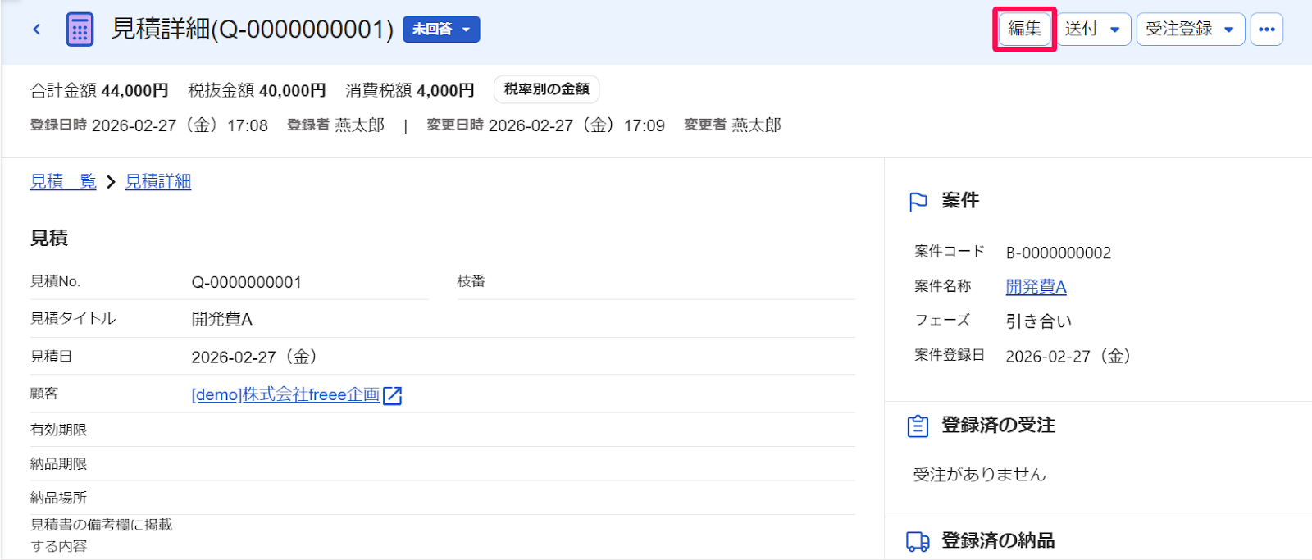Image resolution: width=1312 pixels, height=560 pixels.
Task: Click the flag icon next to 案件
Action: pyautogui.click(x=918, y=202)
